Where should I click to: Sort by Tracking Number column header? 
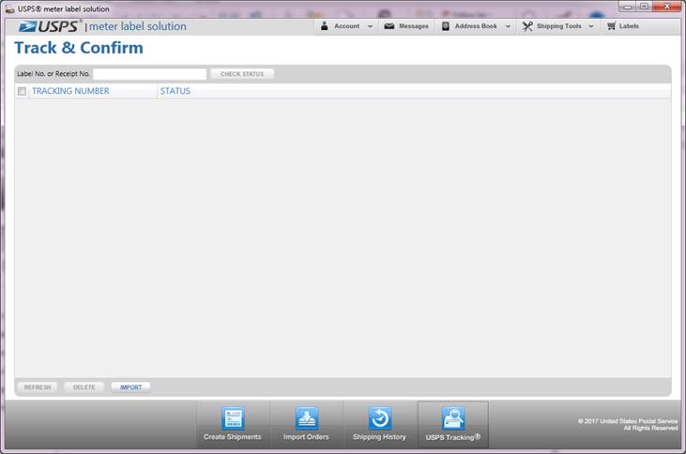[70, 91]
